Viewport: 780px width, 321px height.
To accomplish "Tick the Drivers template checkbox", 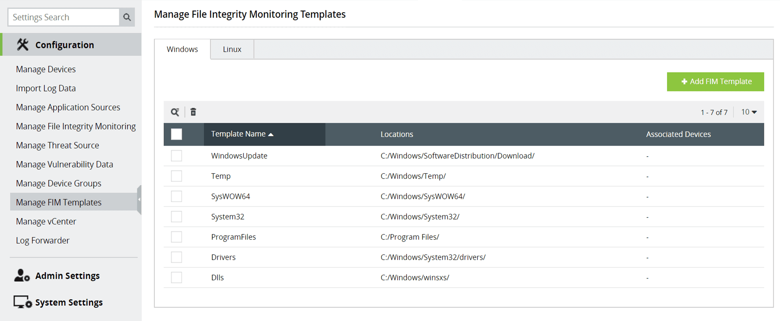I will (x=177, y=257).
